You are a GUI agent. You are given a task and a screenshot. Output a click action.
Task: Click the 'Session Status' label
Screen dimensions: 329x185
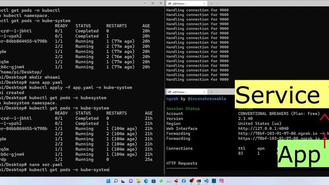[183, 108]
